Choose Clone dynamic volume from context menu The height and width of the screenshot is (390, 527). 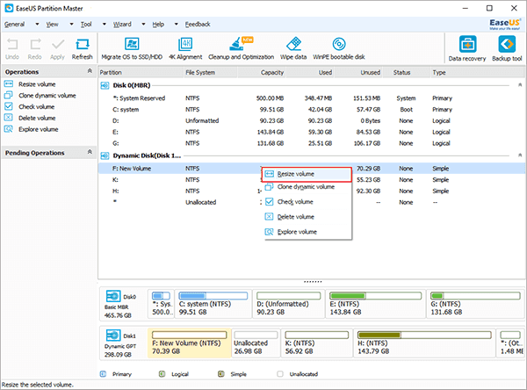(307, 187)
